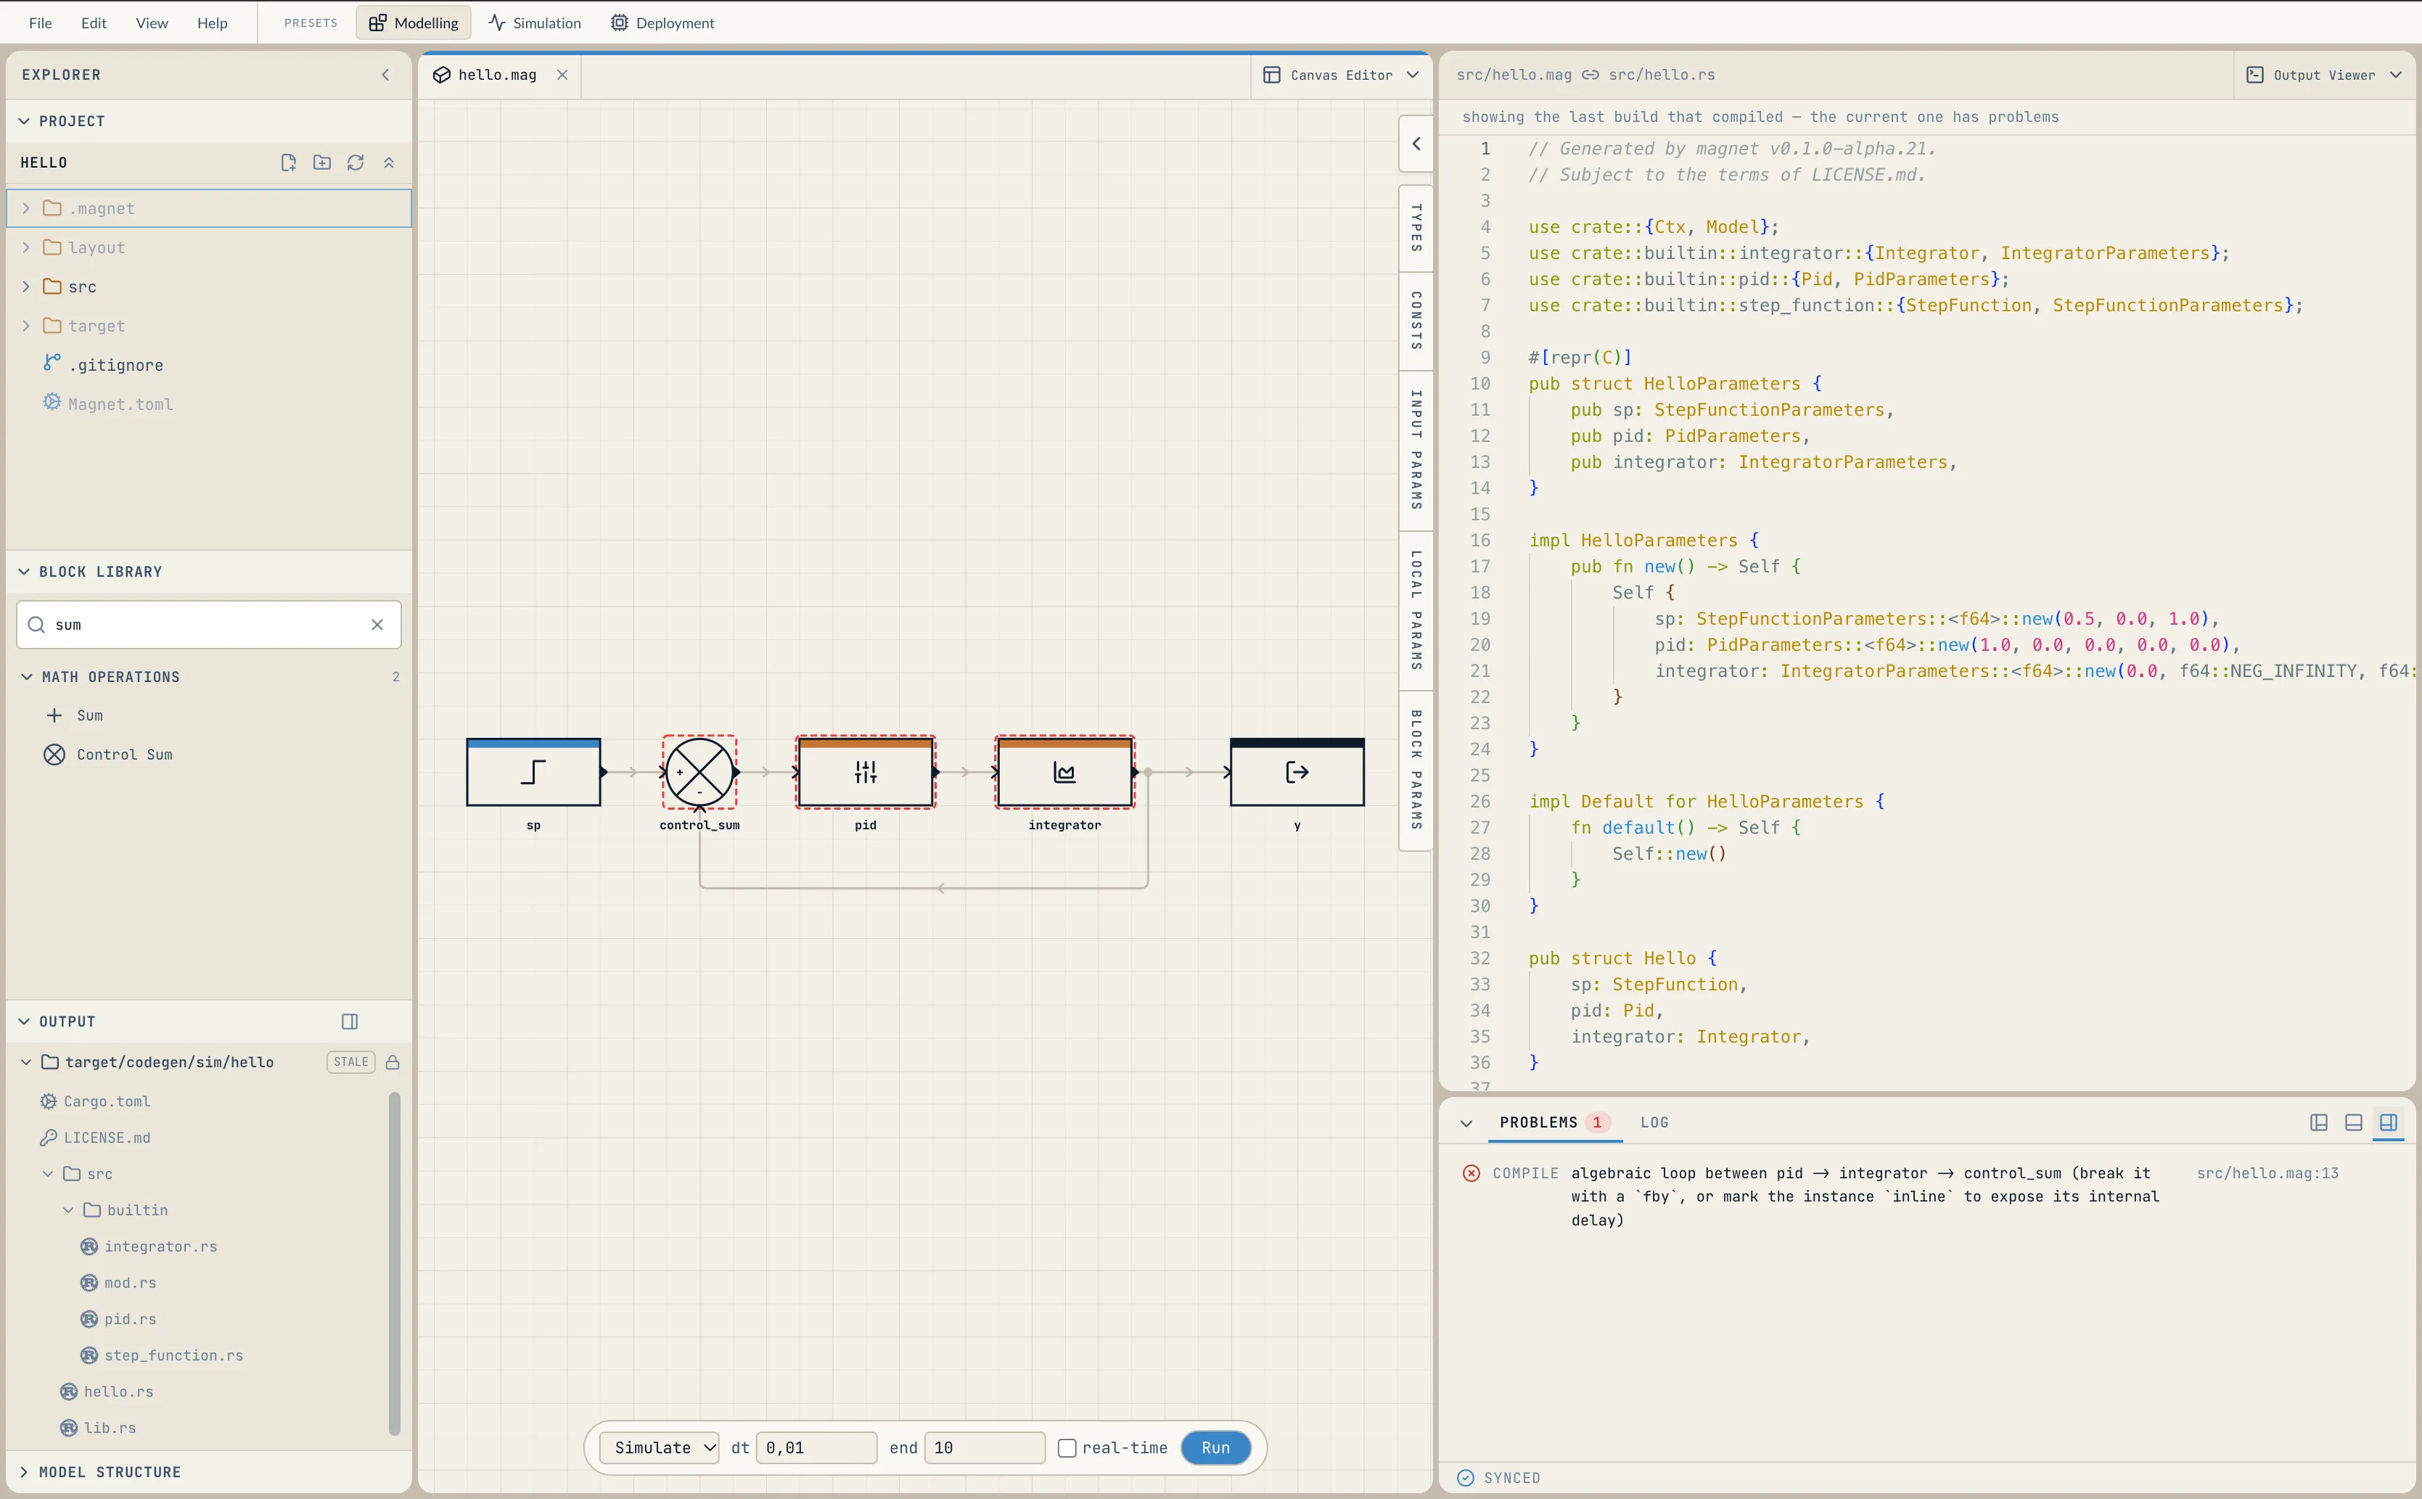Expand the src folder in project
The image size is (2422, 1499).
(26, 287)
